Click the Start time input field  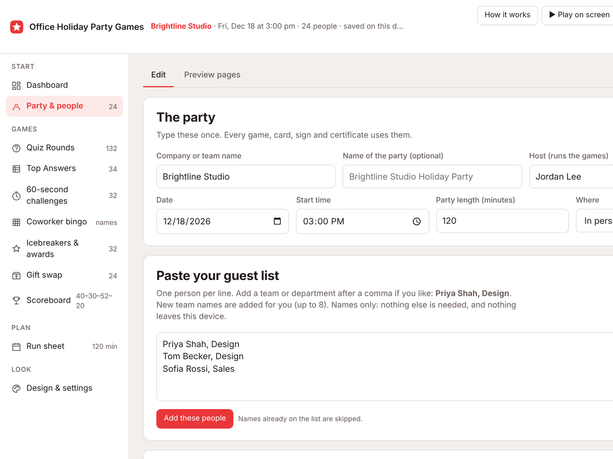(x=362, y=221)
